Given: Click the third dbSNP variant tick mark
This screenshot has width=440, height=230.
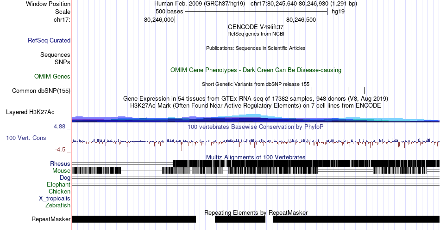Looking at the screenshot, I should 348,91.
